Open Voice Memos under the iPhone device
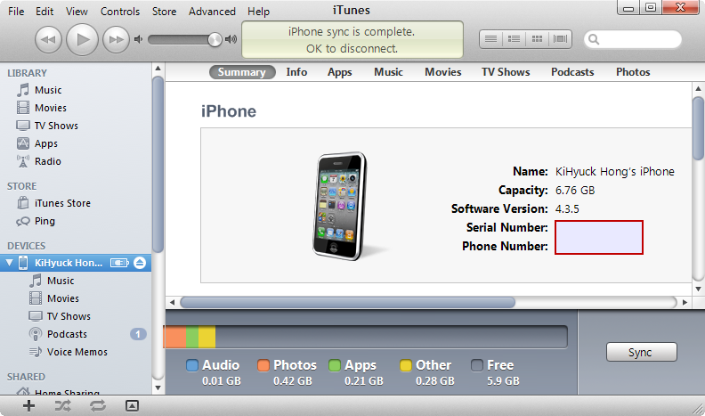The height and width of the screenshot is (416, 705). click(x=76, y=352)
